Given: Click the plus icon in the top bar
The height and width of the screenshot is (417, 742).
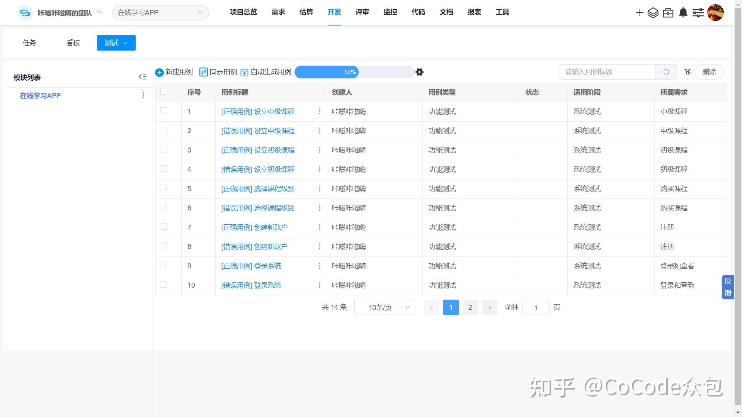Looking at the screenshot, I should coord(639,12).
